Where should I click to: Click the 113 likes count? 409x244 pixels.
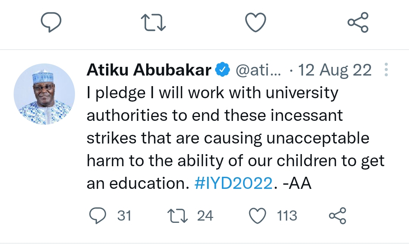(x=287, y=216)
